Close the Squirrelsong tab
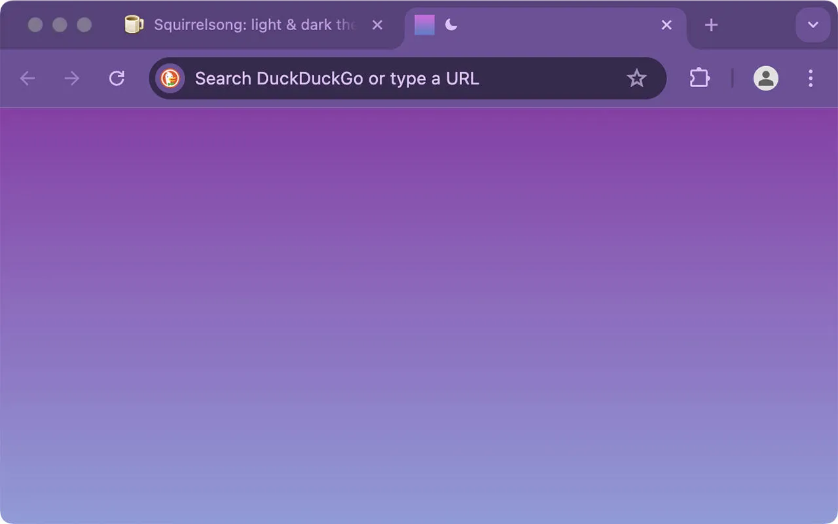838x524 pixels. click(377, 25)
